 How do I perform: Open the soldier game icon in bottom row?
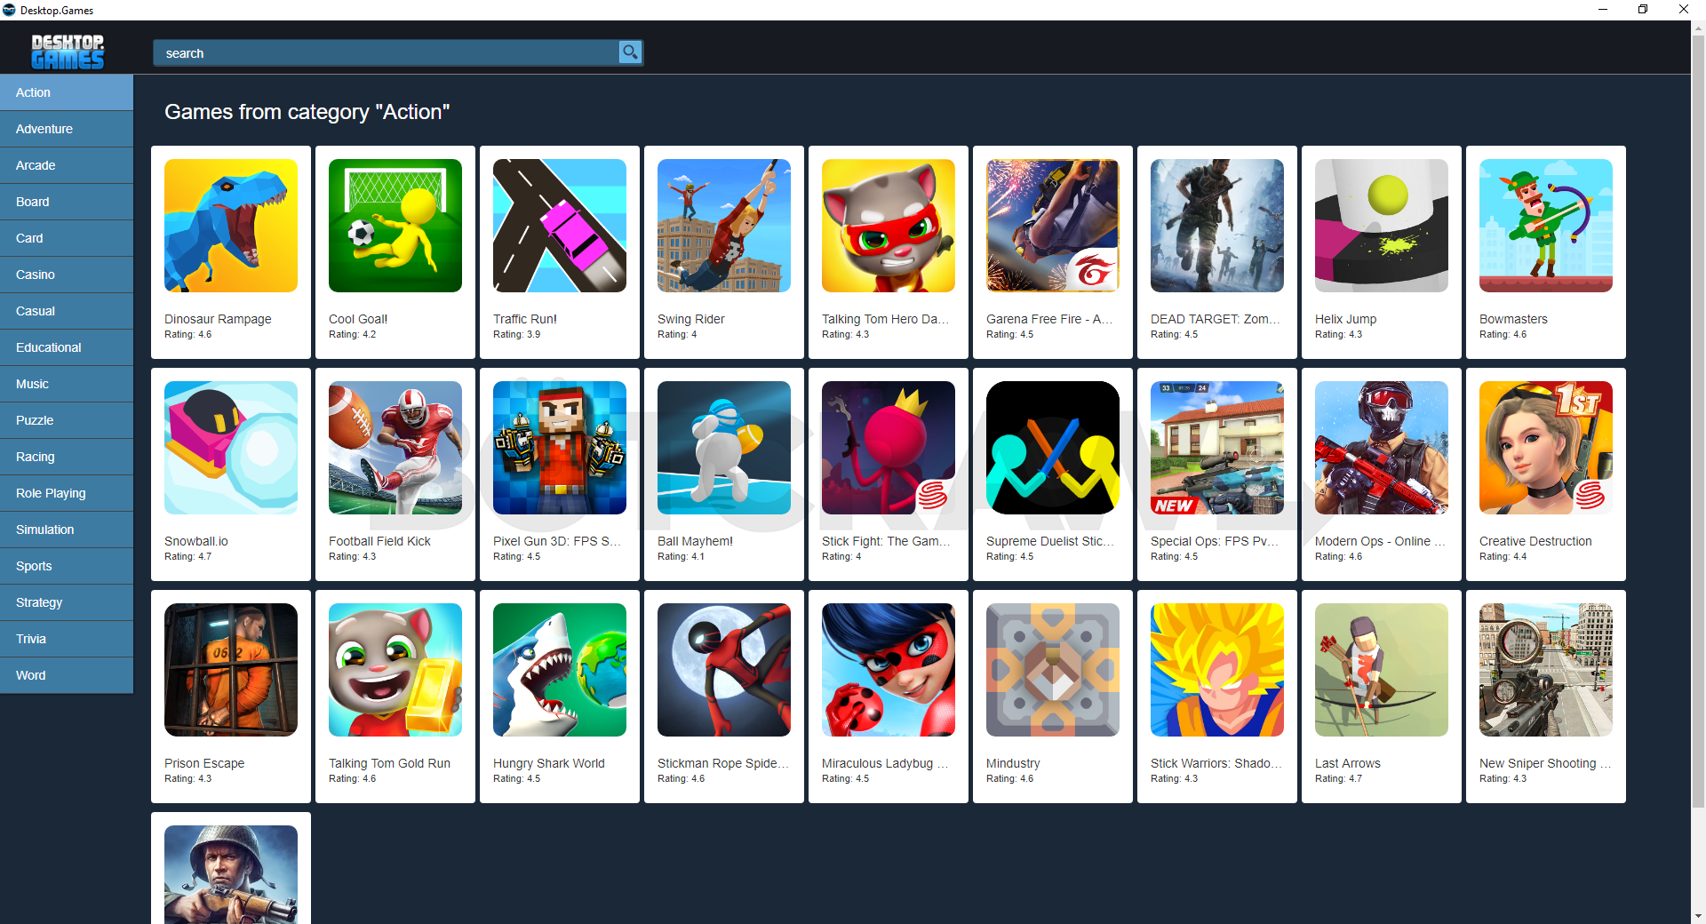tap(231, 874)
